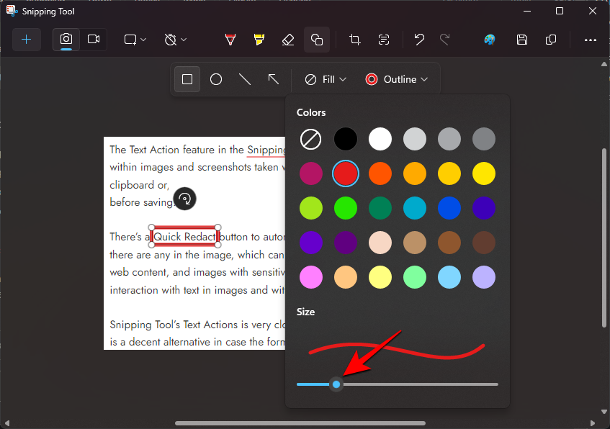Pick the white color swatch
610x429 pixels.
coord(380,139)
